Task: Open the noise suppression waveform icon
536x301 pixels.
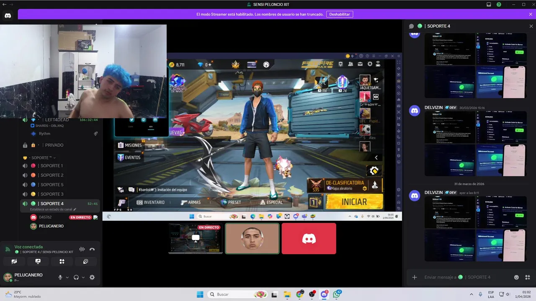Action: 82,249
